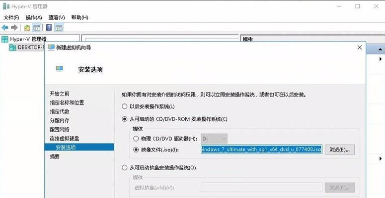Click the Back arrow toolbar icon
Image resolution: width=385 pixels, height=198 pixels.
pos(5,27)
